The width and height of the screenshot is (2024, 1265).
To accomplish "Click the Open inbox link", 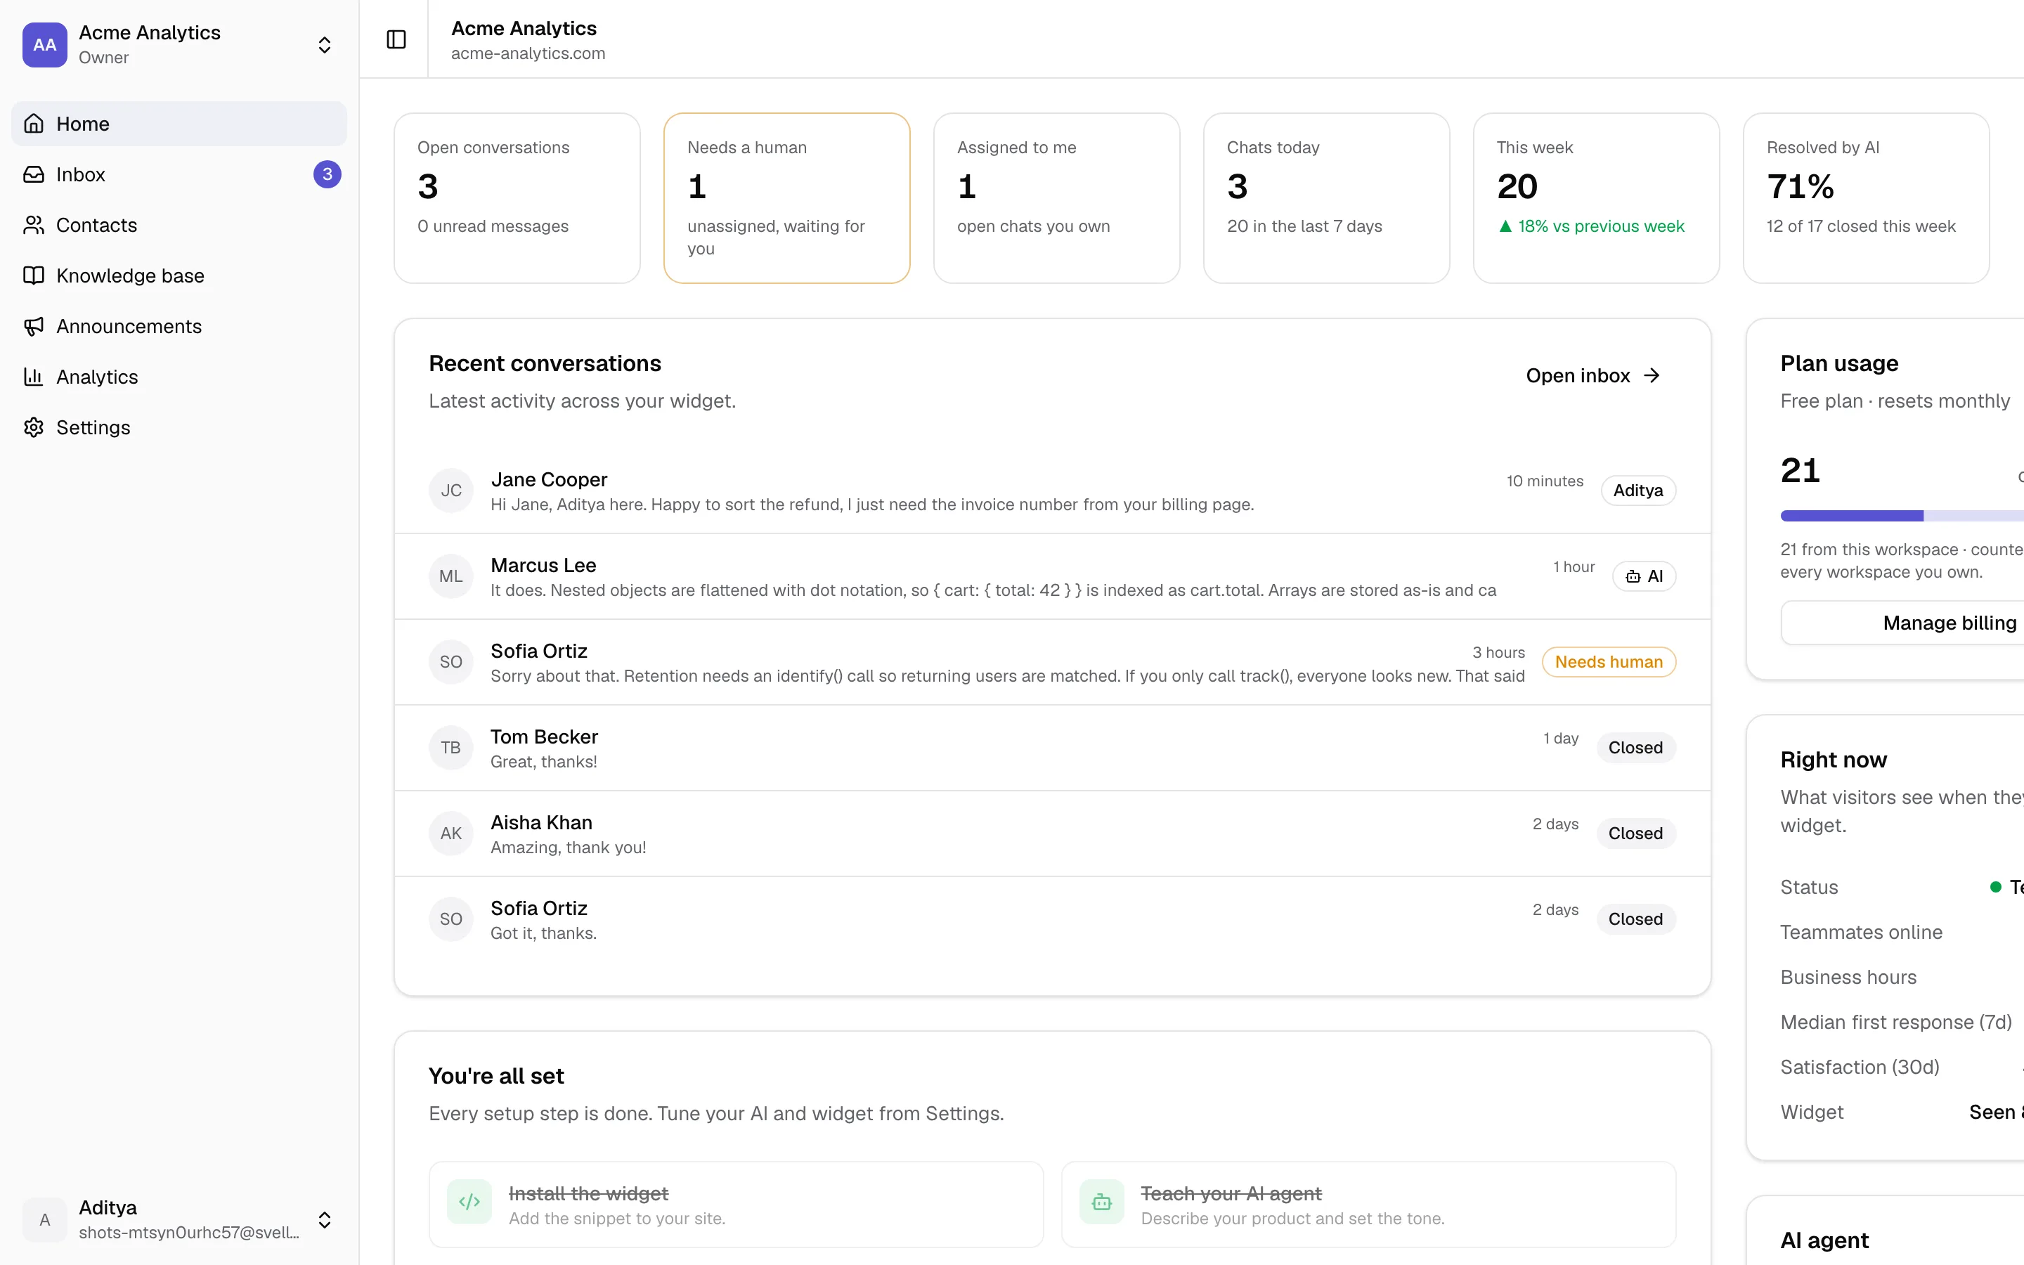I will click(x=1592, y=376).
